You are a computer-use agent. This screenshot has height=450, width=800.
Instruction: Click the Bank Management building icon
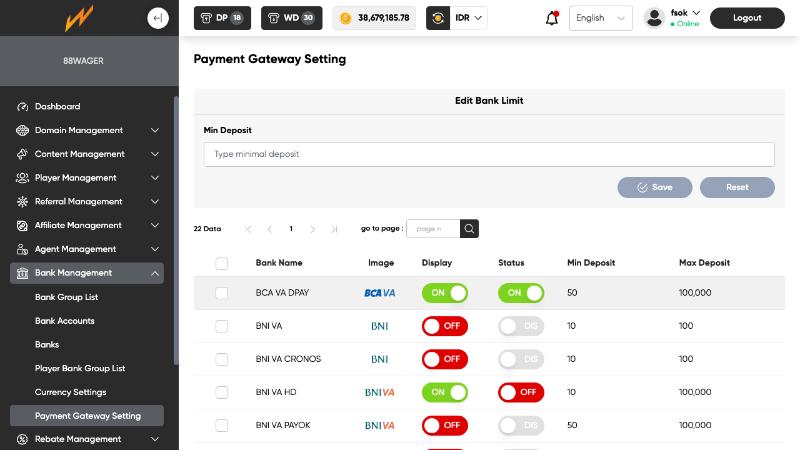pos(22,273)
